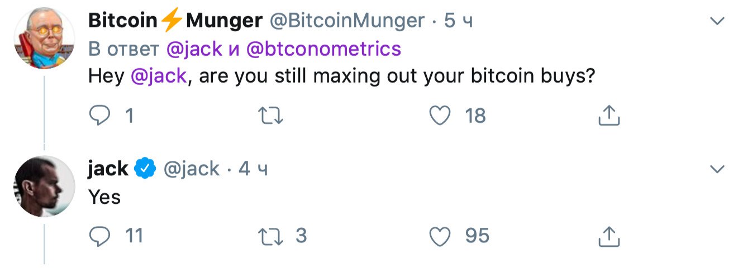This screenshot has height=268, width=738.
Task: Open jack's profile picture
Action: pyautogui.click(x=44, y=186)
